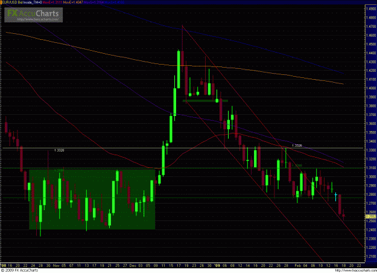Click the © 2009 FX AccuCharts copyright text
The image size is (377, 273).
[19, 271]
